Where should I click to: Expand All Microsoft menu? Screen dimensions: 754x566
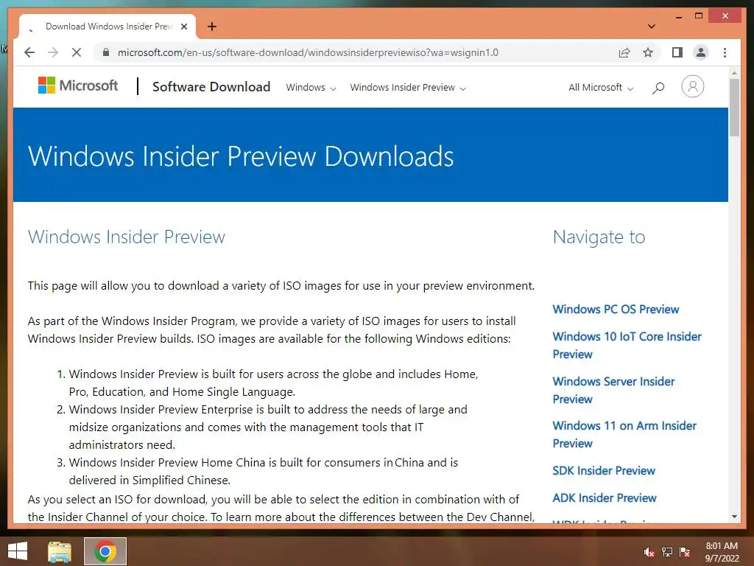pyautogui.click(x=601, y=88)
